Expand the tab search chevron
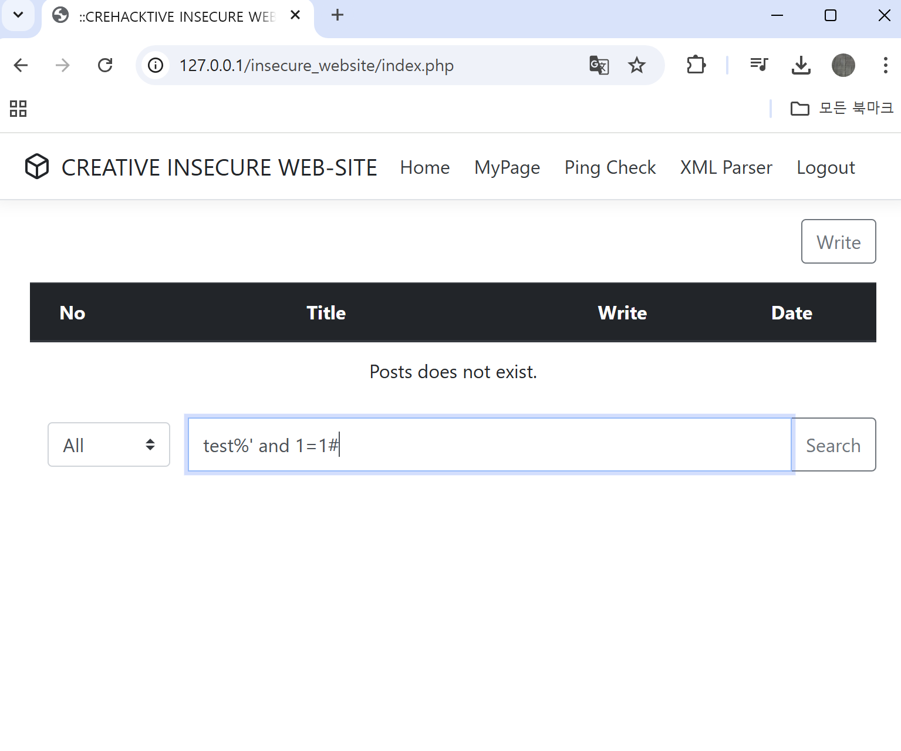The width and height of the screenshot is (901, 751). tap(18, 15)
